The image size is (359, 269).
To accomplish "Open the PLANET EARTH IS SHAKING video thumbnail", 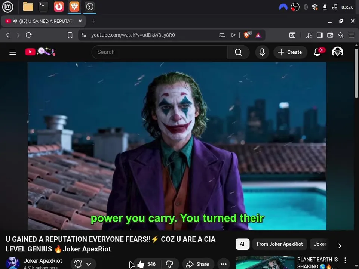I will [x=265, y=263].
